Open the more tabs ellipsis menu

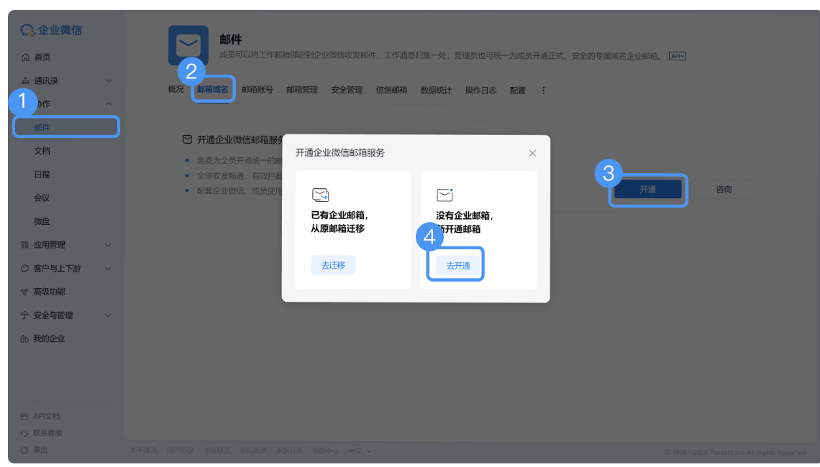[x=543, y=91]
